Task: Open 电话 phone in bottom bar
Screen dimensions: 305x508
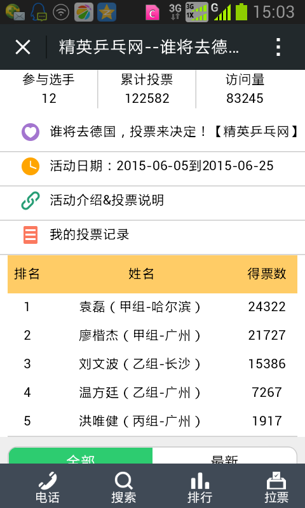Action: (48, 488)
